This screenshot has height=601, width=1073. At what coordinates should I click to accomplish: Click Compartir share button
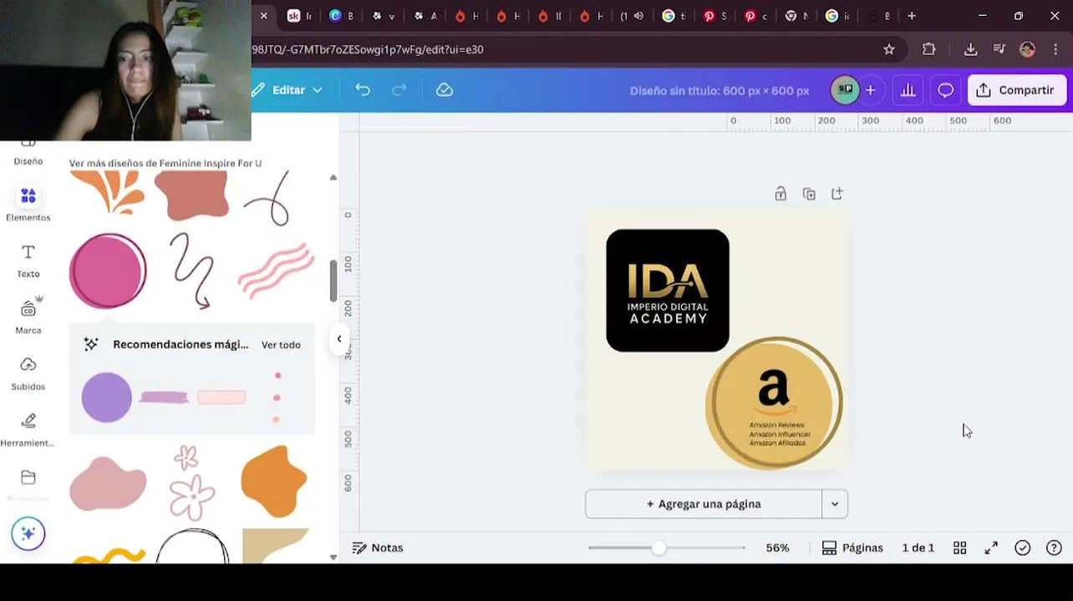click(1016, 90)
